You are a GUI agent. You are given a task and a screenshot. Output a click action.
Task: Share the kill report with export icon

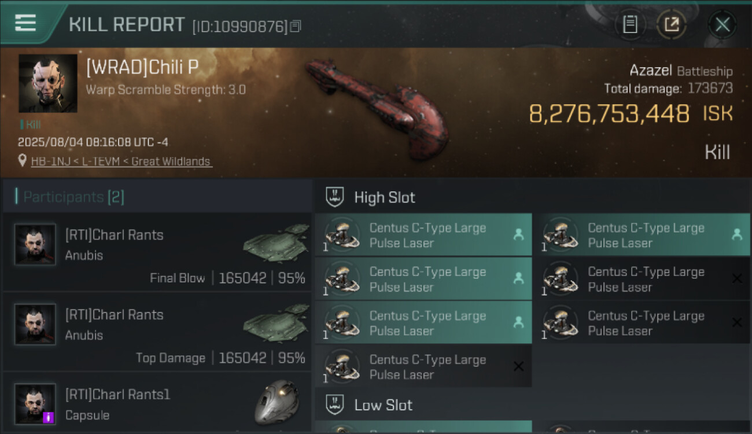tap(671, 24)
